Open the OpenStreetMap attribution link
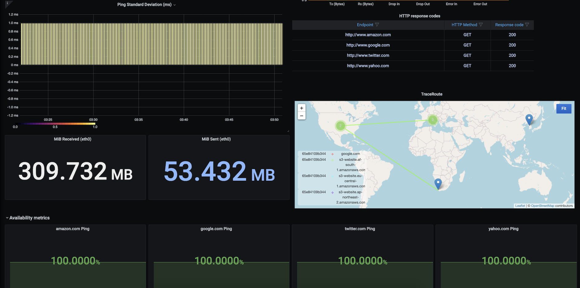 click(542, 206)
